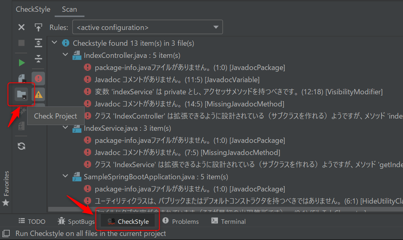
Task: Switch to the Scan tab
Action: pos(69,9)
